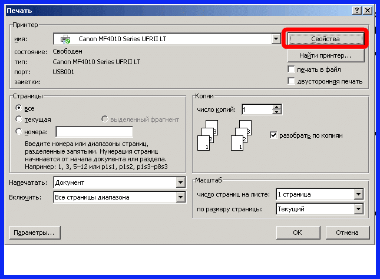The width and height of the screenshot is (380, 279).
Task: Click Canon MF4010 printer icon in name field
Action: [65, 39]
